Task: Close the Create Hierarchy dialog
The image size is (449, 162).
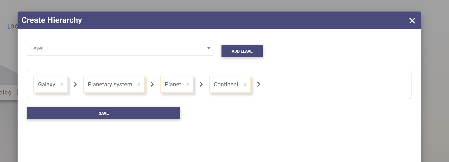Action: [412, 21]
